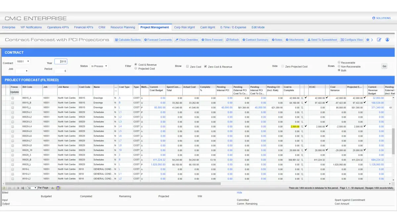Select the Both rows radio

[x=339, y=70]
